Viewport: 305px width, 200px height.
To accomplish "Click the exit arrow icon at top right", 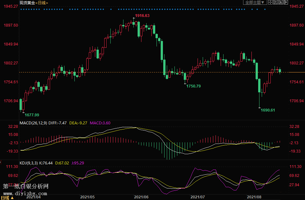I will pyautogui.click(x=286, y=3).
